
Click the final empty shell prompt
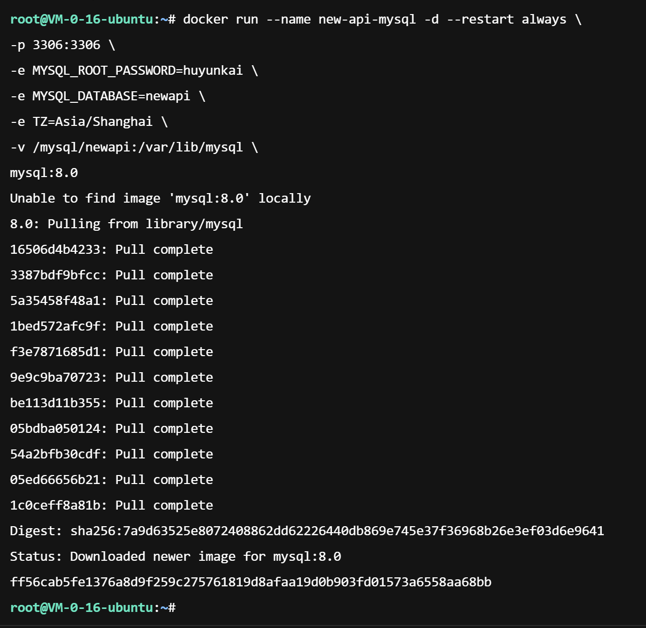pyautogui.click(x=93, y=607)
